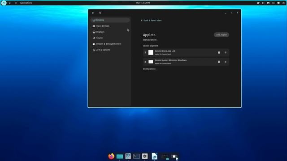Click the End Segment label

pos(149,69)
